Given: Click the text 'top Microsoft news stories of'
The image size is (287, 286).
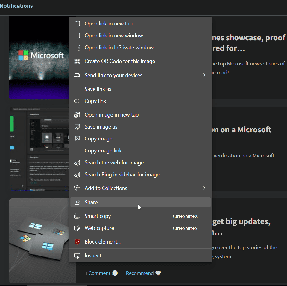Looking at the screenshot, I should pyautogui.click(x=251, y=64).
